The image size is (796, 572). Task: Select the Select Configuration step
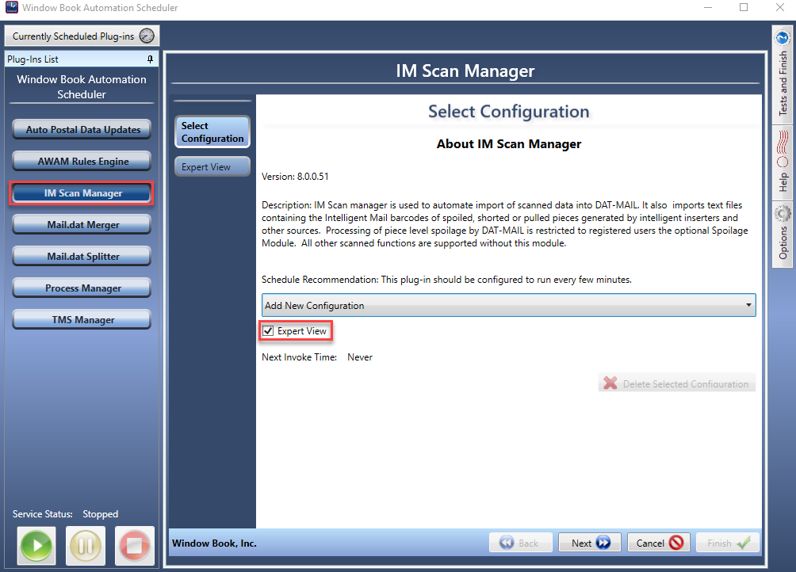pos(212,132)
